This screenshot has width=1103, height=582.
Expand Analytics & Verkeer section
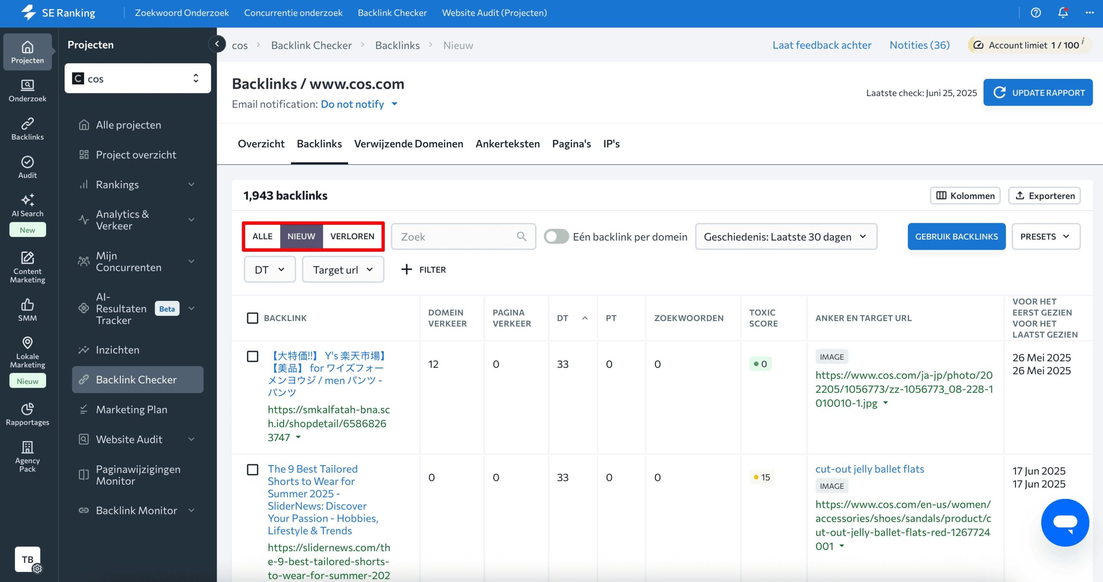click(191, 220)
